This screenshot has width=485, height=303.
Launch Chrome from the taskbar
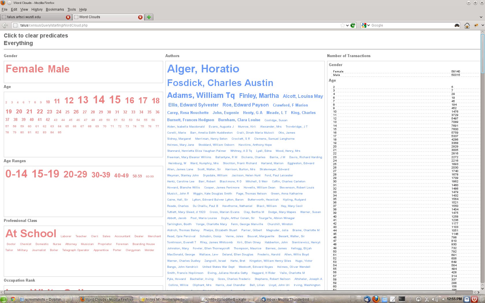13,299
